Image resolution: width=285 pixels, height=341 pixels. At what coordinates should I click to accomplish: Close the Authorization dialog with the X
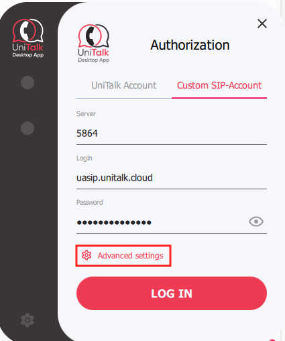coord(262,23)
